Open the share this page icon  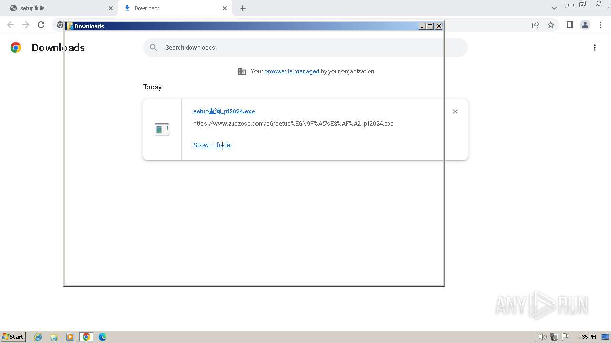(536, 25)
